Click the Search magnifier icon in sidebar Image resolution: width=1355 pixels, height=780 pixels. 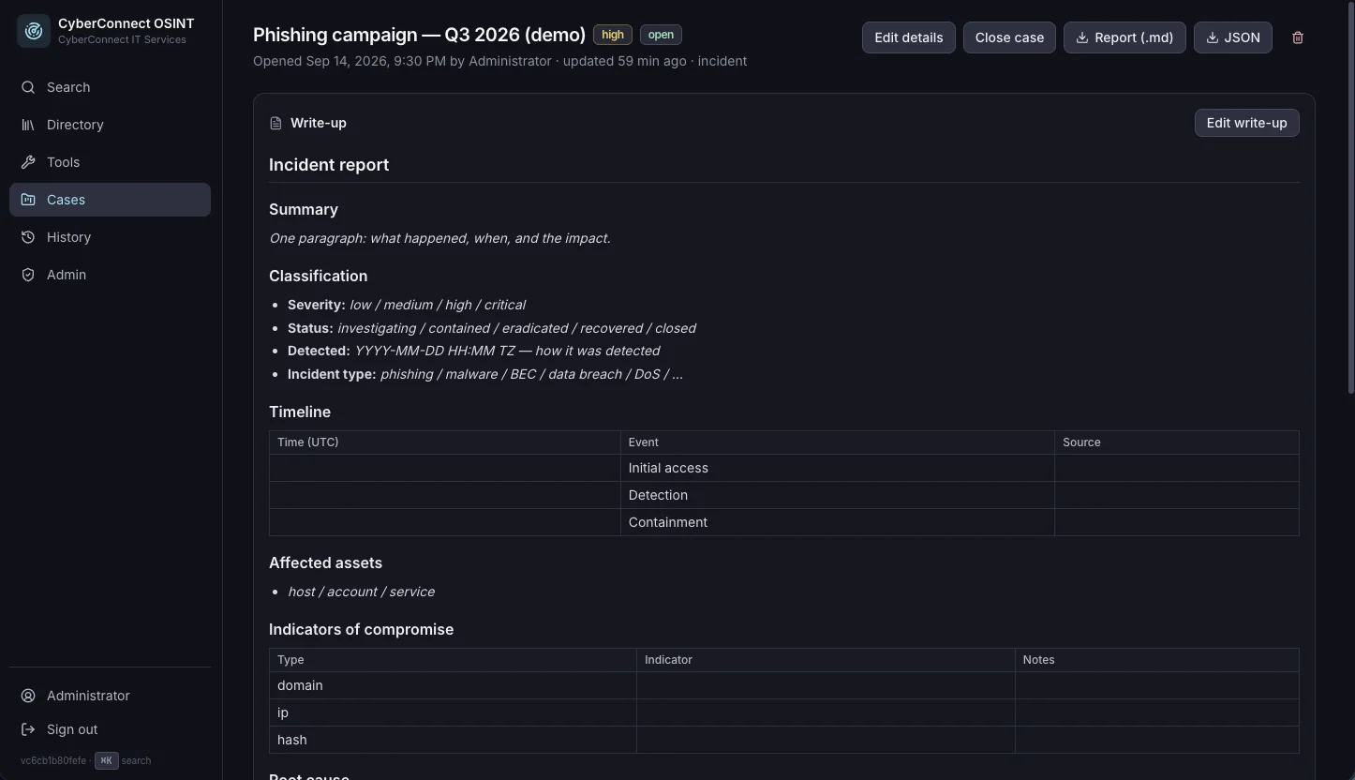coord(28,87)
